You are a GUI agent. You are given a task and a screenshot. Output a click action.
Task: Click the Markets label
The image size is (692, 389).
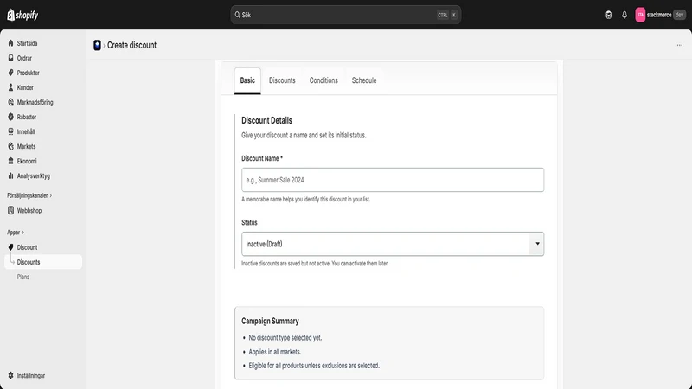pyautogui.click(x=26, y=146)
